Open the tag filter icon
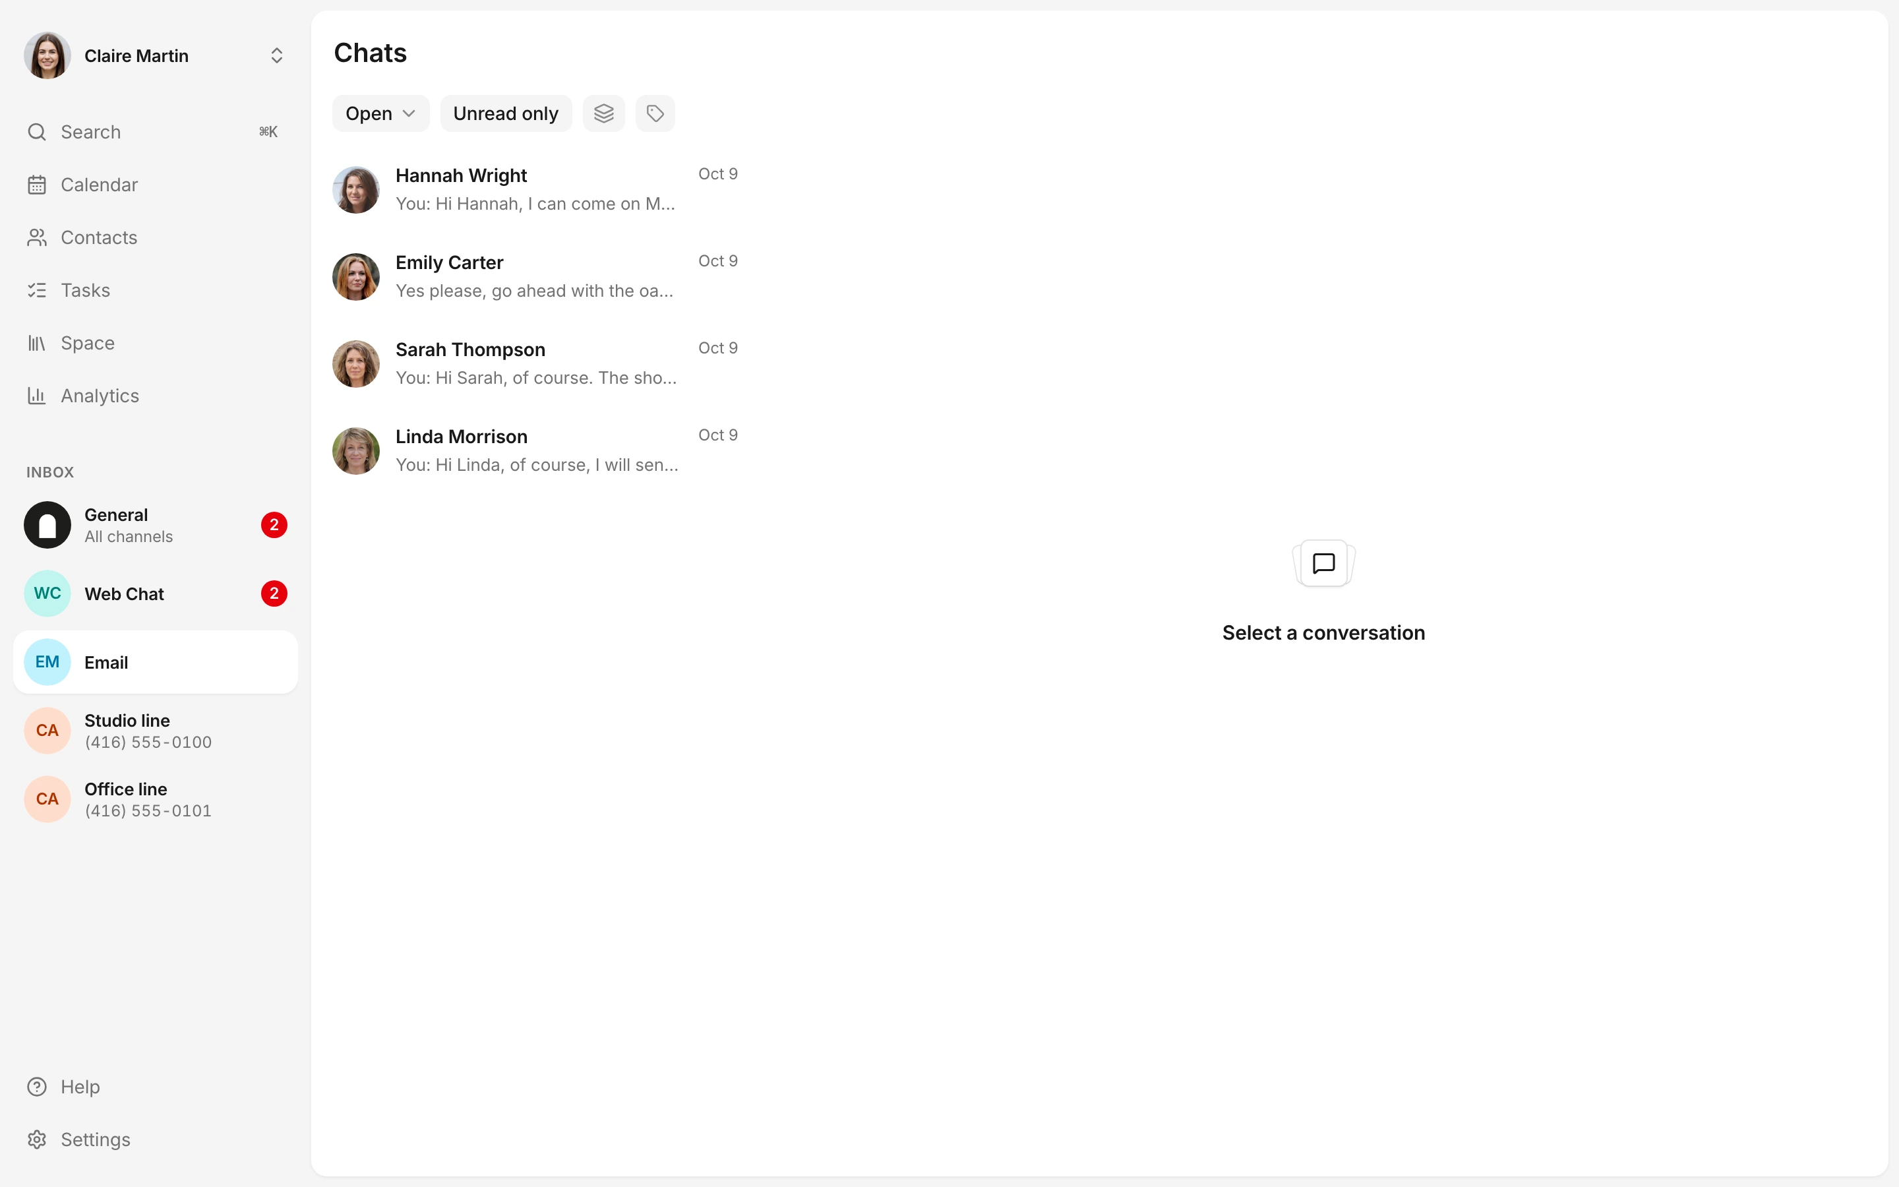This screenshot has width=1899, height=1187. click(655, 114)
